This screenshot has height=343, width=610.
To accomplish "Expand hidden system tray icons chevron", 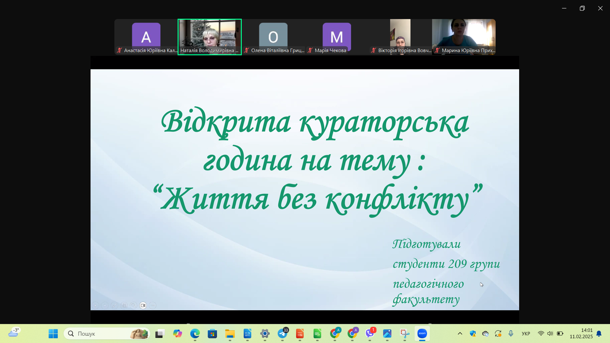I will point(460,333).
